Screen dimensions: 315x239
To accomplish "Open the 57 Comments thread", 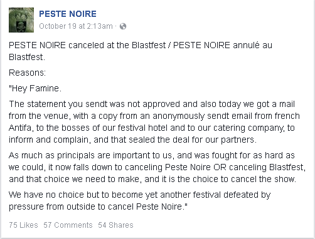I will click(68, 225).
